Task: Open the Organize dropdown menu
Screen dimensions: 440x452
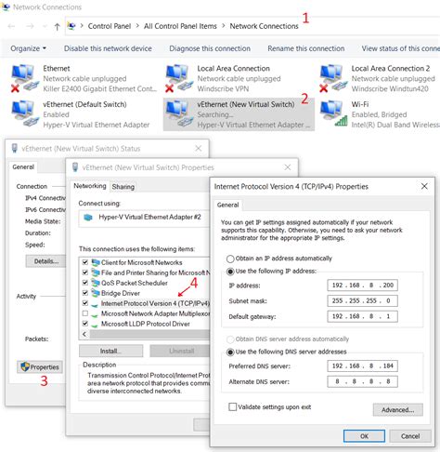Action: pos(28,48)
